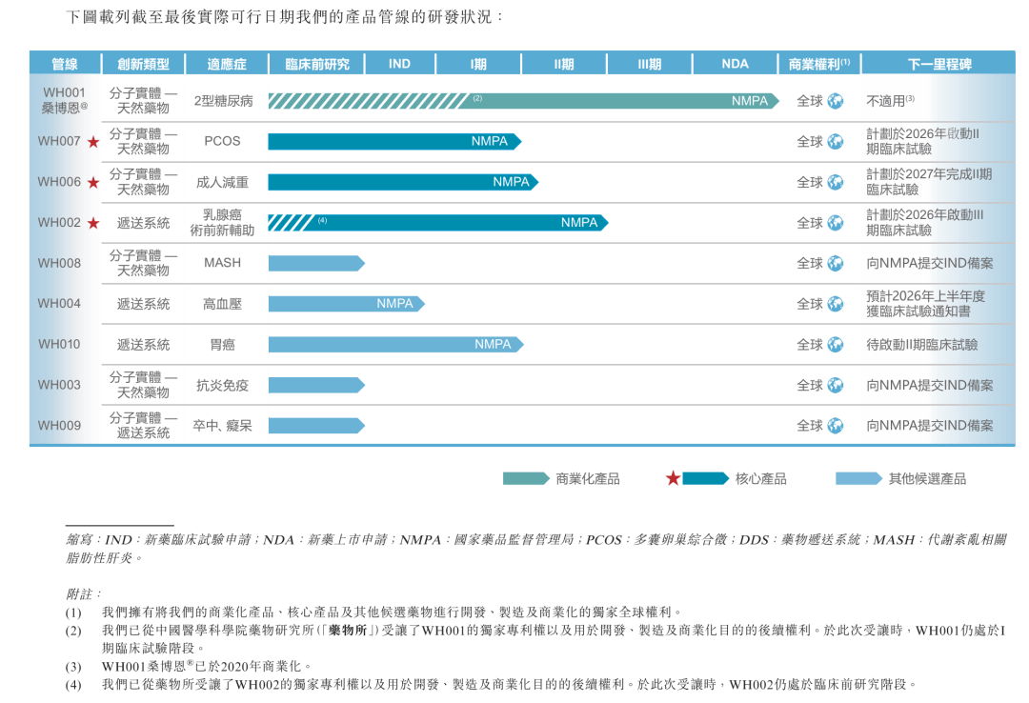1029x703 pixels.
Task: Click the red star next to WH007
Action: click(93, 142)
